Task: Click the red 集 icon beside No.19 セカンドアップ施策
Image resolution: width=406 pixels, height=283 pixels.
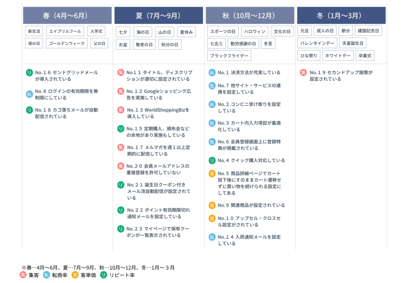Action: click(303, 72)
